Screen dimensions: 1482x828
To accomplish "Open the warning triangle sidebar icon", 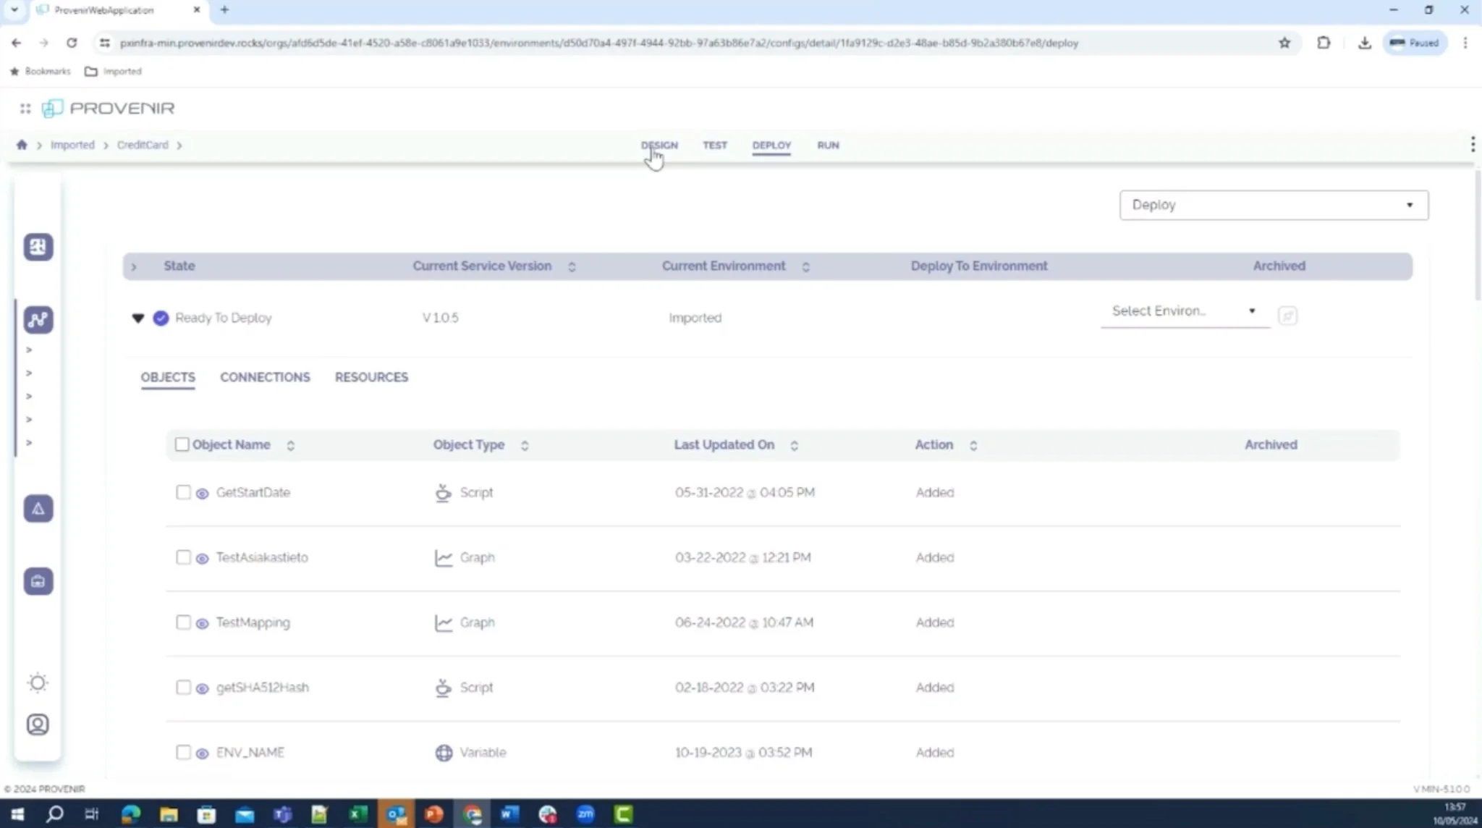I will [38, 509].
